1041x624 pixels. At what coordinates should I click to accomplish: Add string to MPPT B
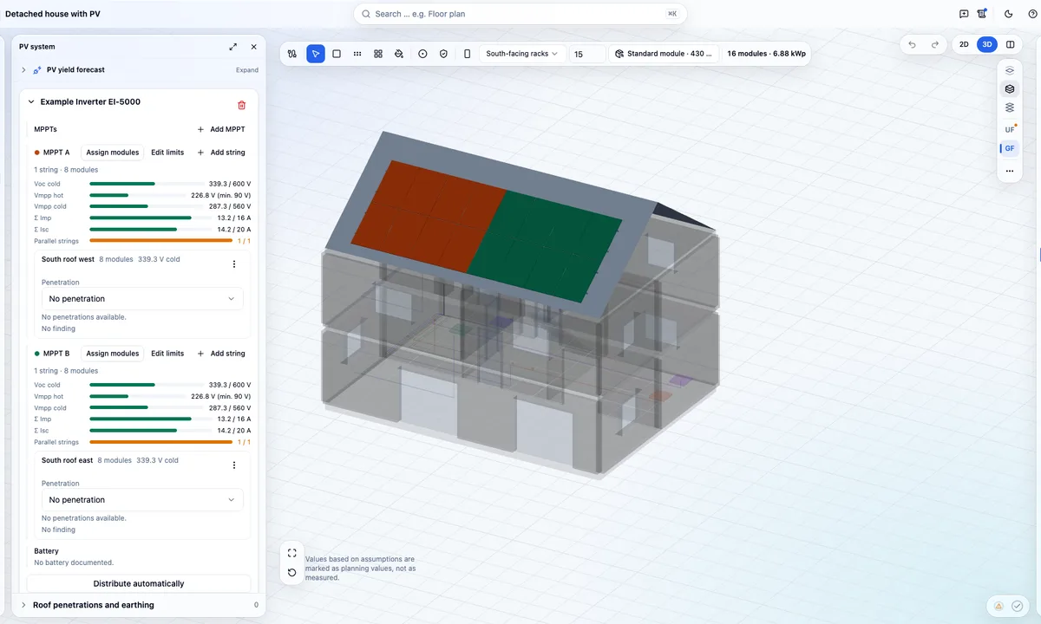[221, 354]
